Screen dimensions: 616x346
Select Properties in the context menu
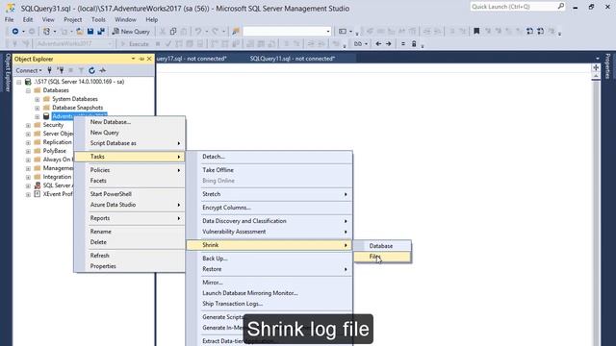click(x=130, y=266)
